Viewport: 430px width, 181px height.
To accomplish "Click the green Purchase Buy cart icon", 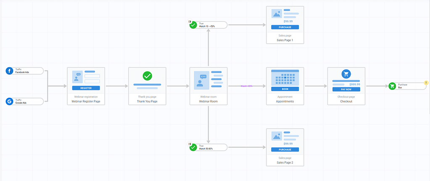I will point(392,86).
